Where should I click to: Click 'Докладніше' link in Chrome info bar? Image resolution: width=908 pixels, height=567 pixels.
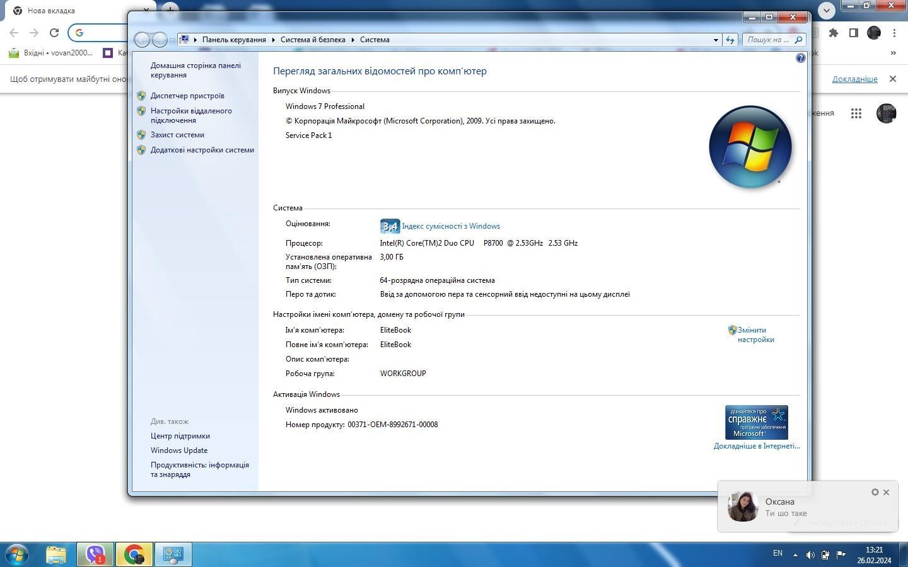(x=854, y=79)
